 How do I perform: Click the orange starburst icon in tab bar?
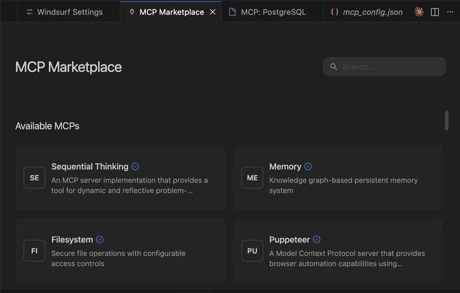coord(419,12)
